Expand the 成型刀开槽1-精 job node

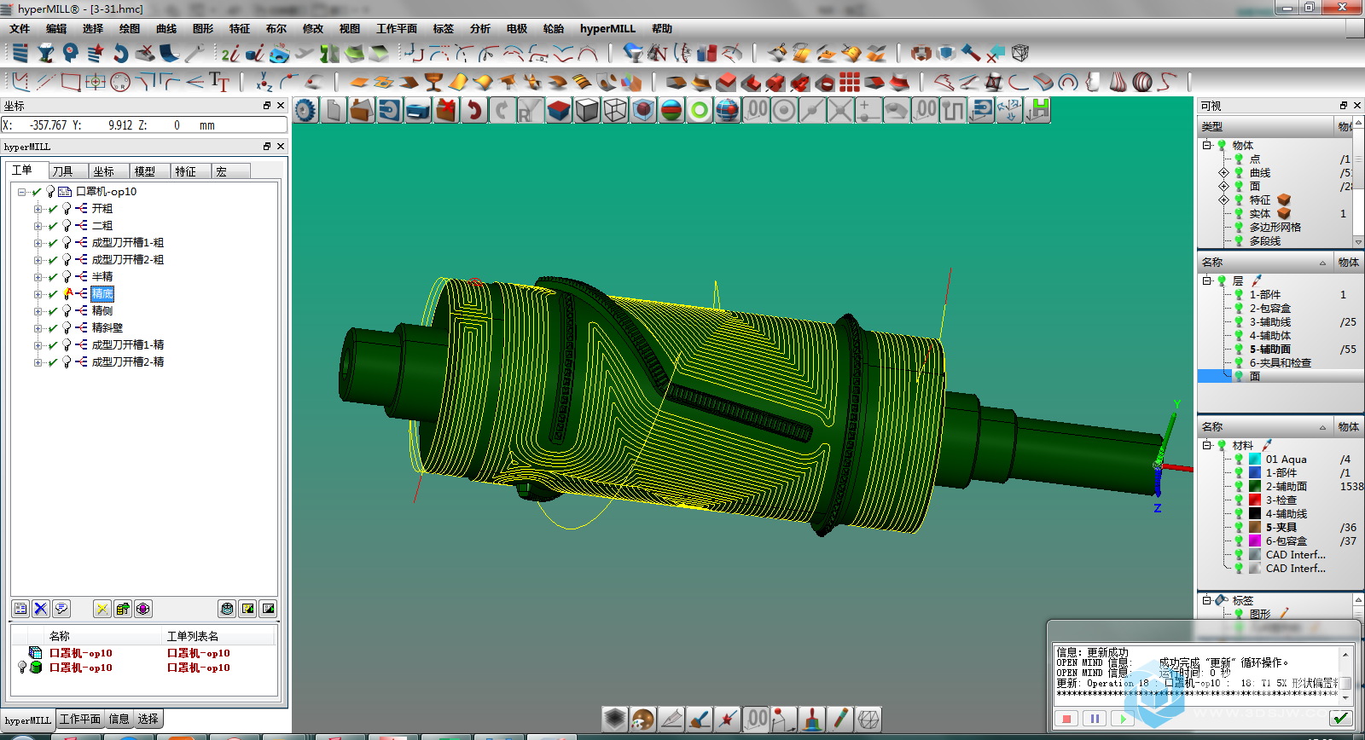[x=38, y=345]
